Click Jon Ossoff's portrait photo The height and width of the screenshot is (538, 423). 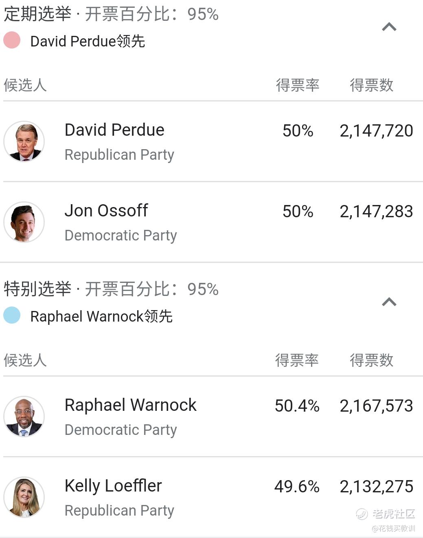click(24, 222)
